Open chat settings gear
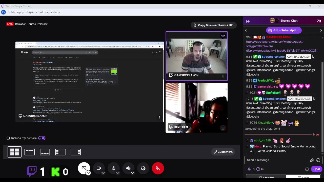The width and height of the screenshot is (324, 182). coord(307,169)
